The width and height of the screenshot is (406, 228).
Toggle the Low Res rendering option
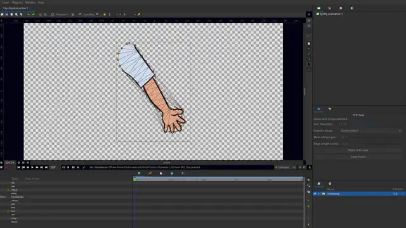[x=89, y=15]
